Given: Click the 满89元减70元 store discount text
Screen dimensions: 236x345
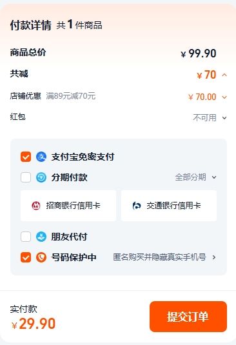Looking at the screenshot, I should pyautogui.click(x=70, y=96).
